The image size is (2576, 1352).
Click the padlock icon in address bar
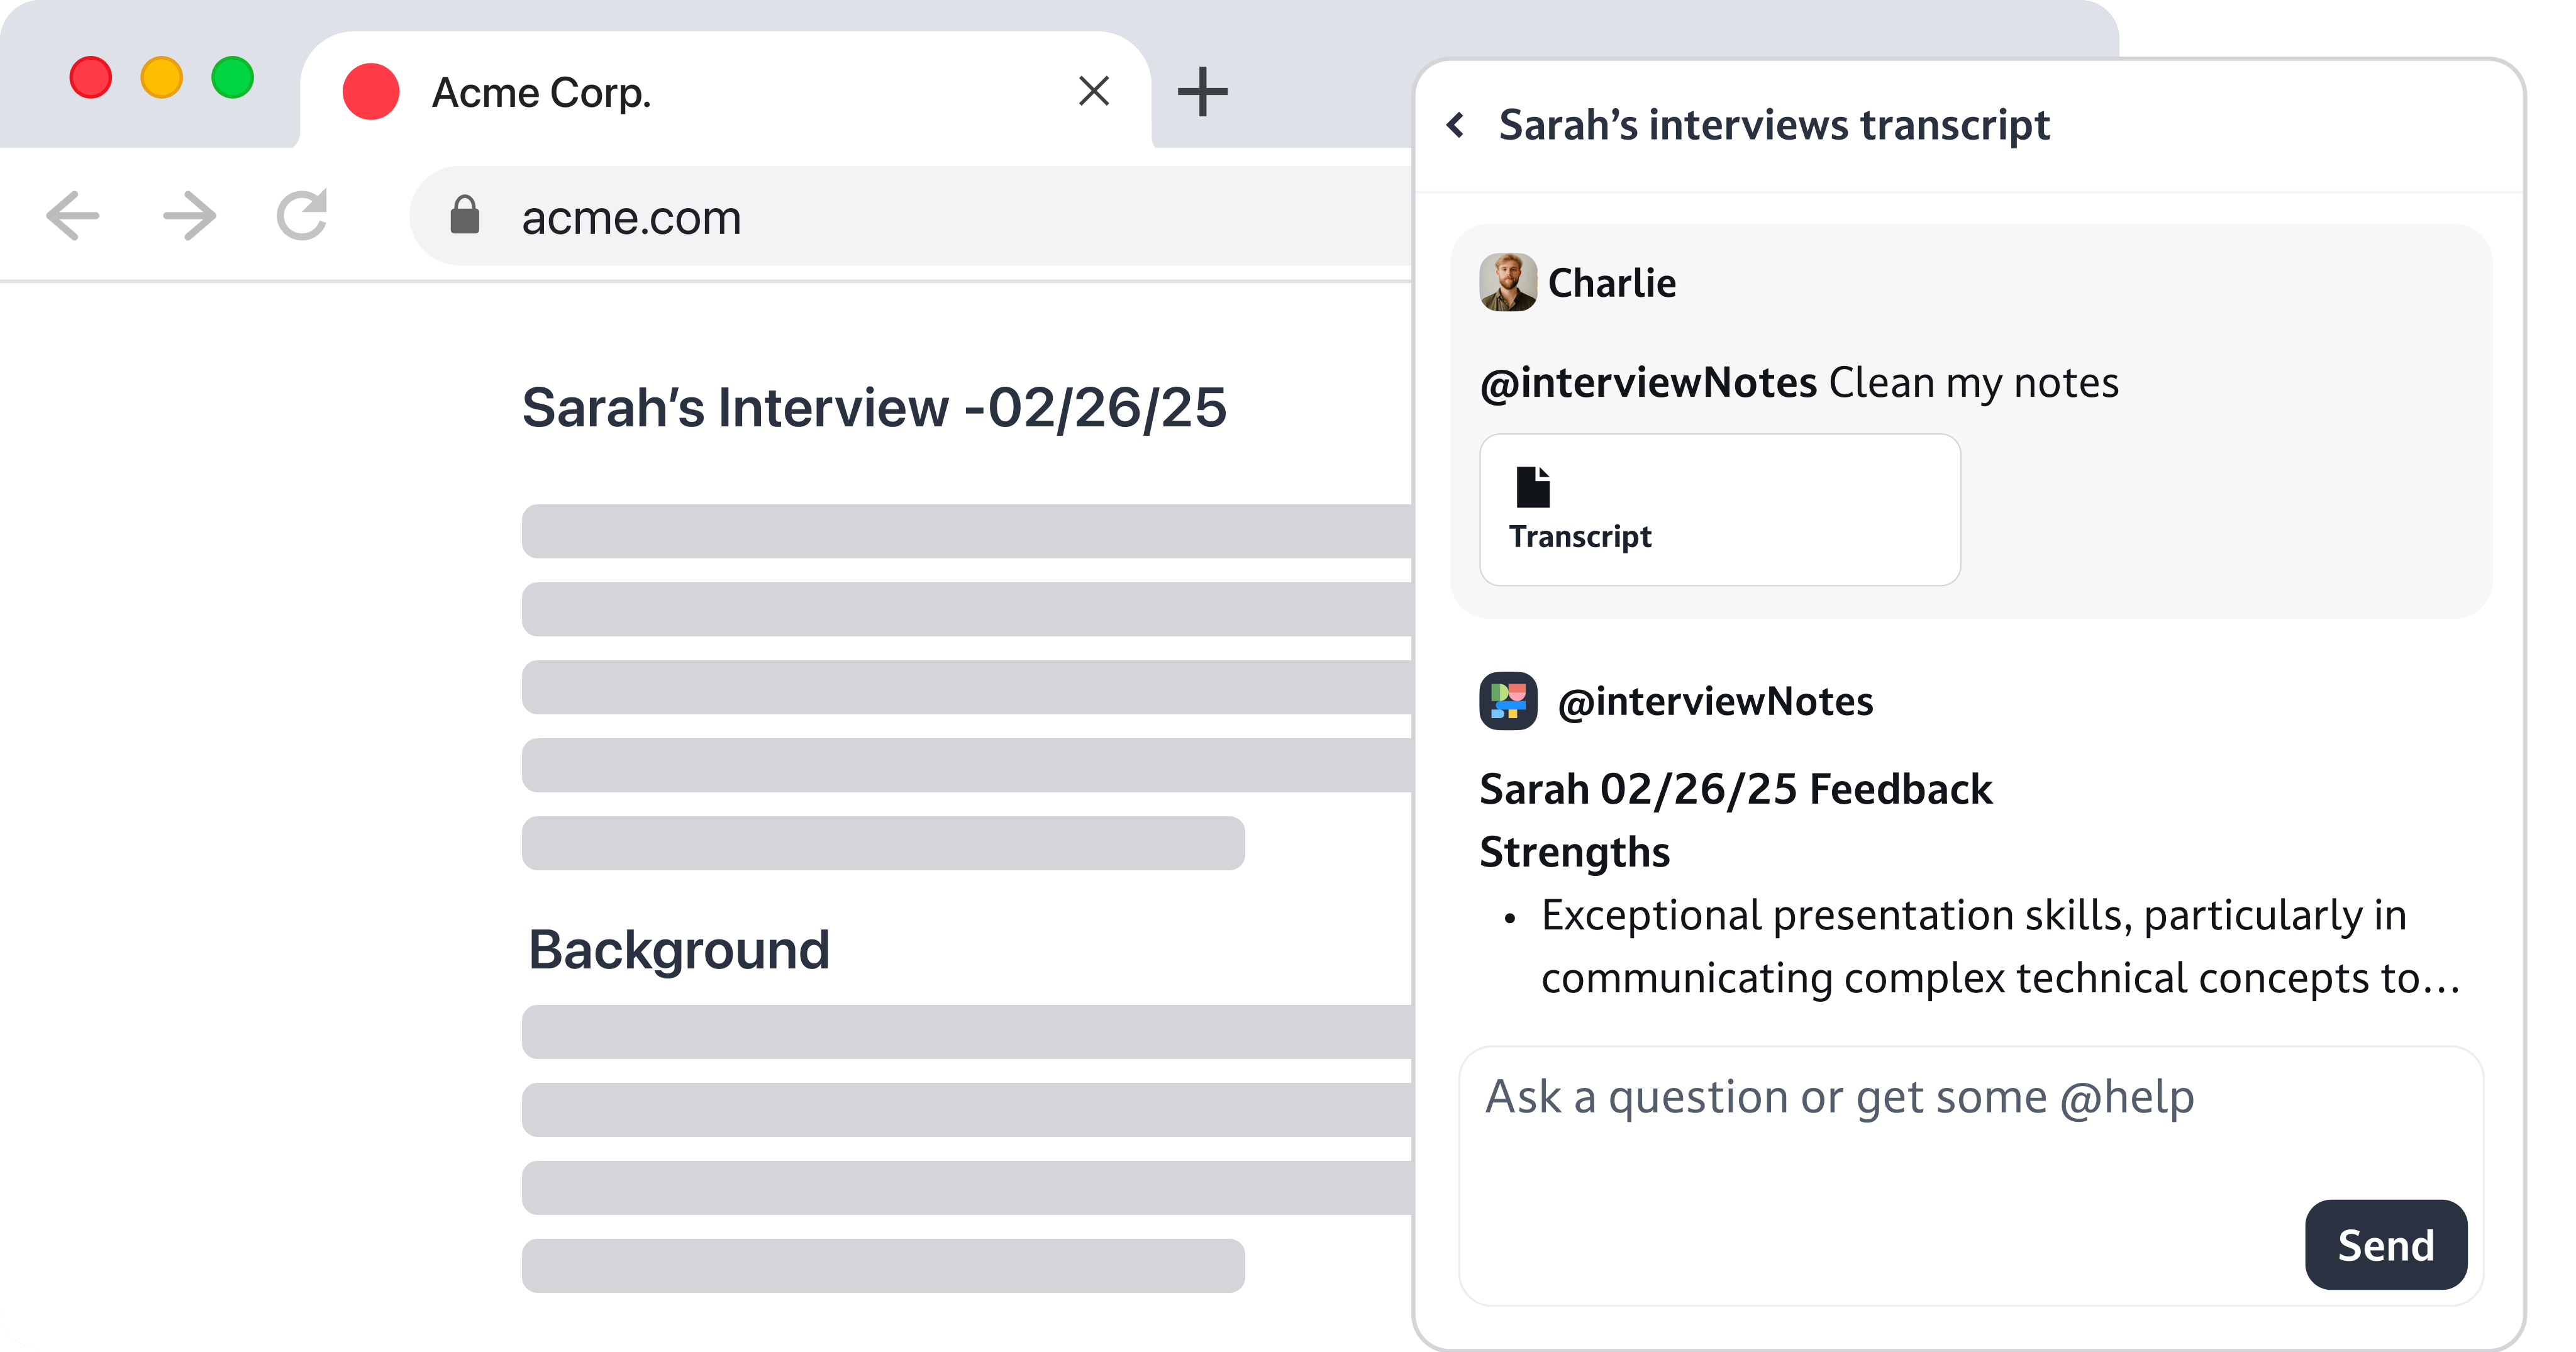tap(465, 215)
